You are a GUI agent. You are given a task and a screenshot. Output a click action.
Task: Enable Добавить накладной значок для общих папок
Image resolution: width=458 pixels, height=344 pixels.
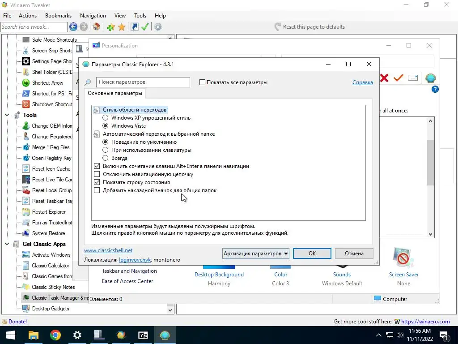pyautogui.click(x=97, y=190)
